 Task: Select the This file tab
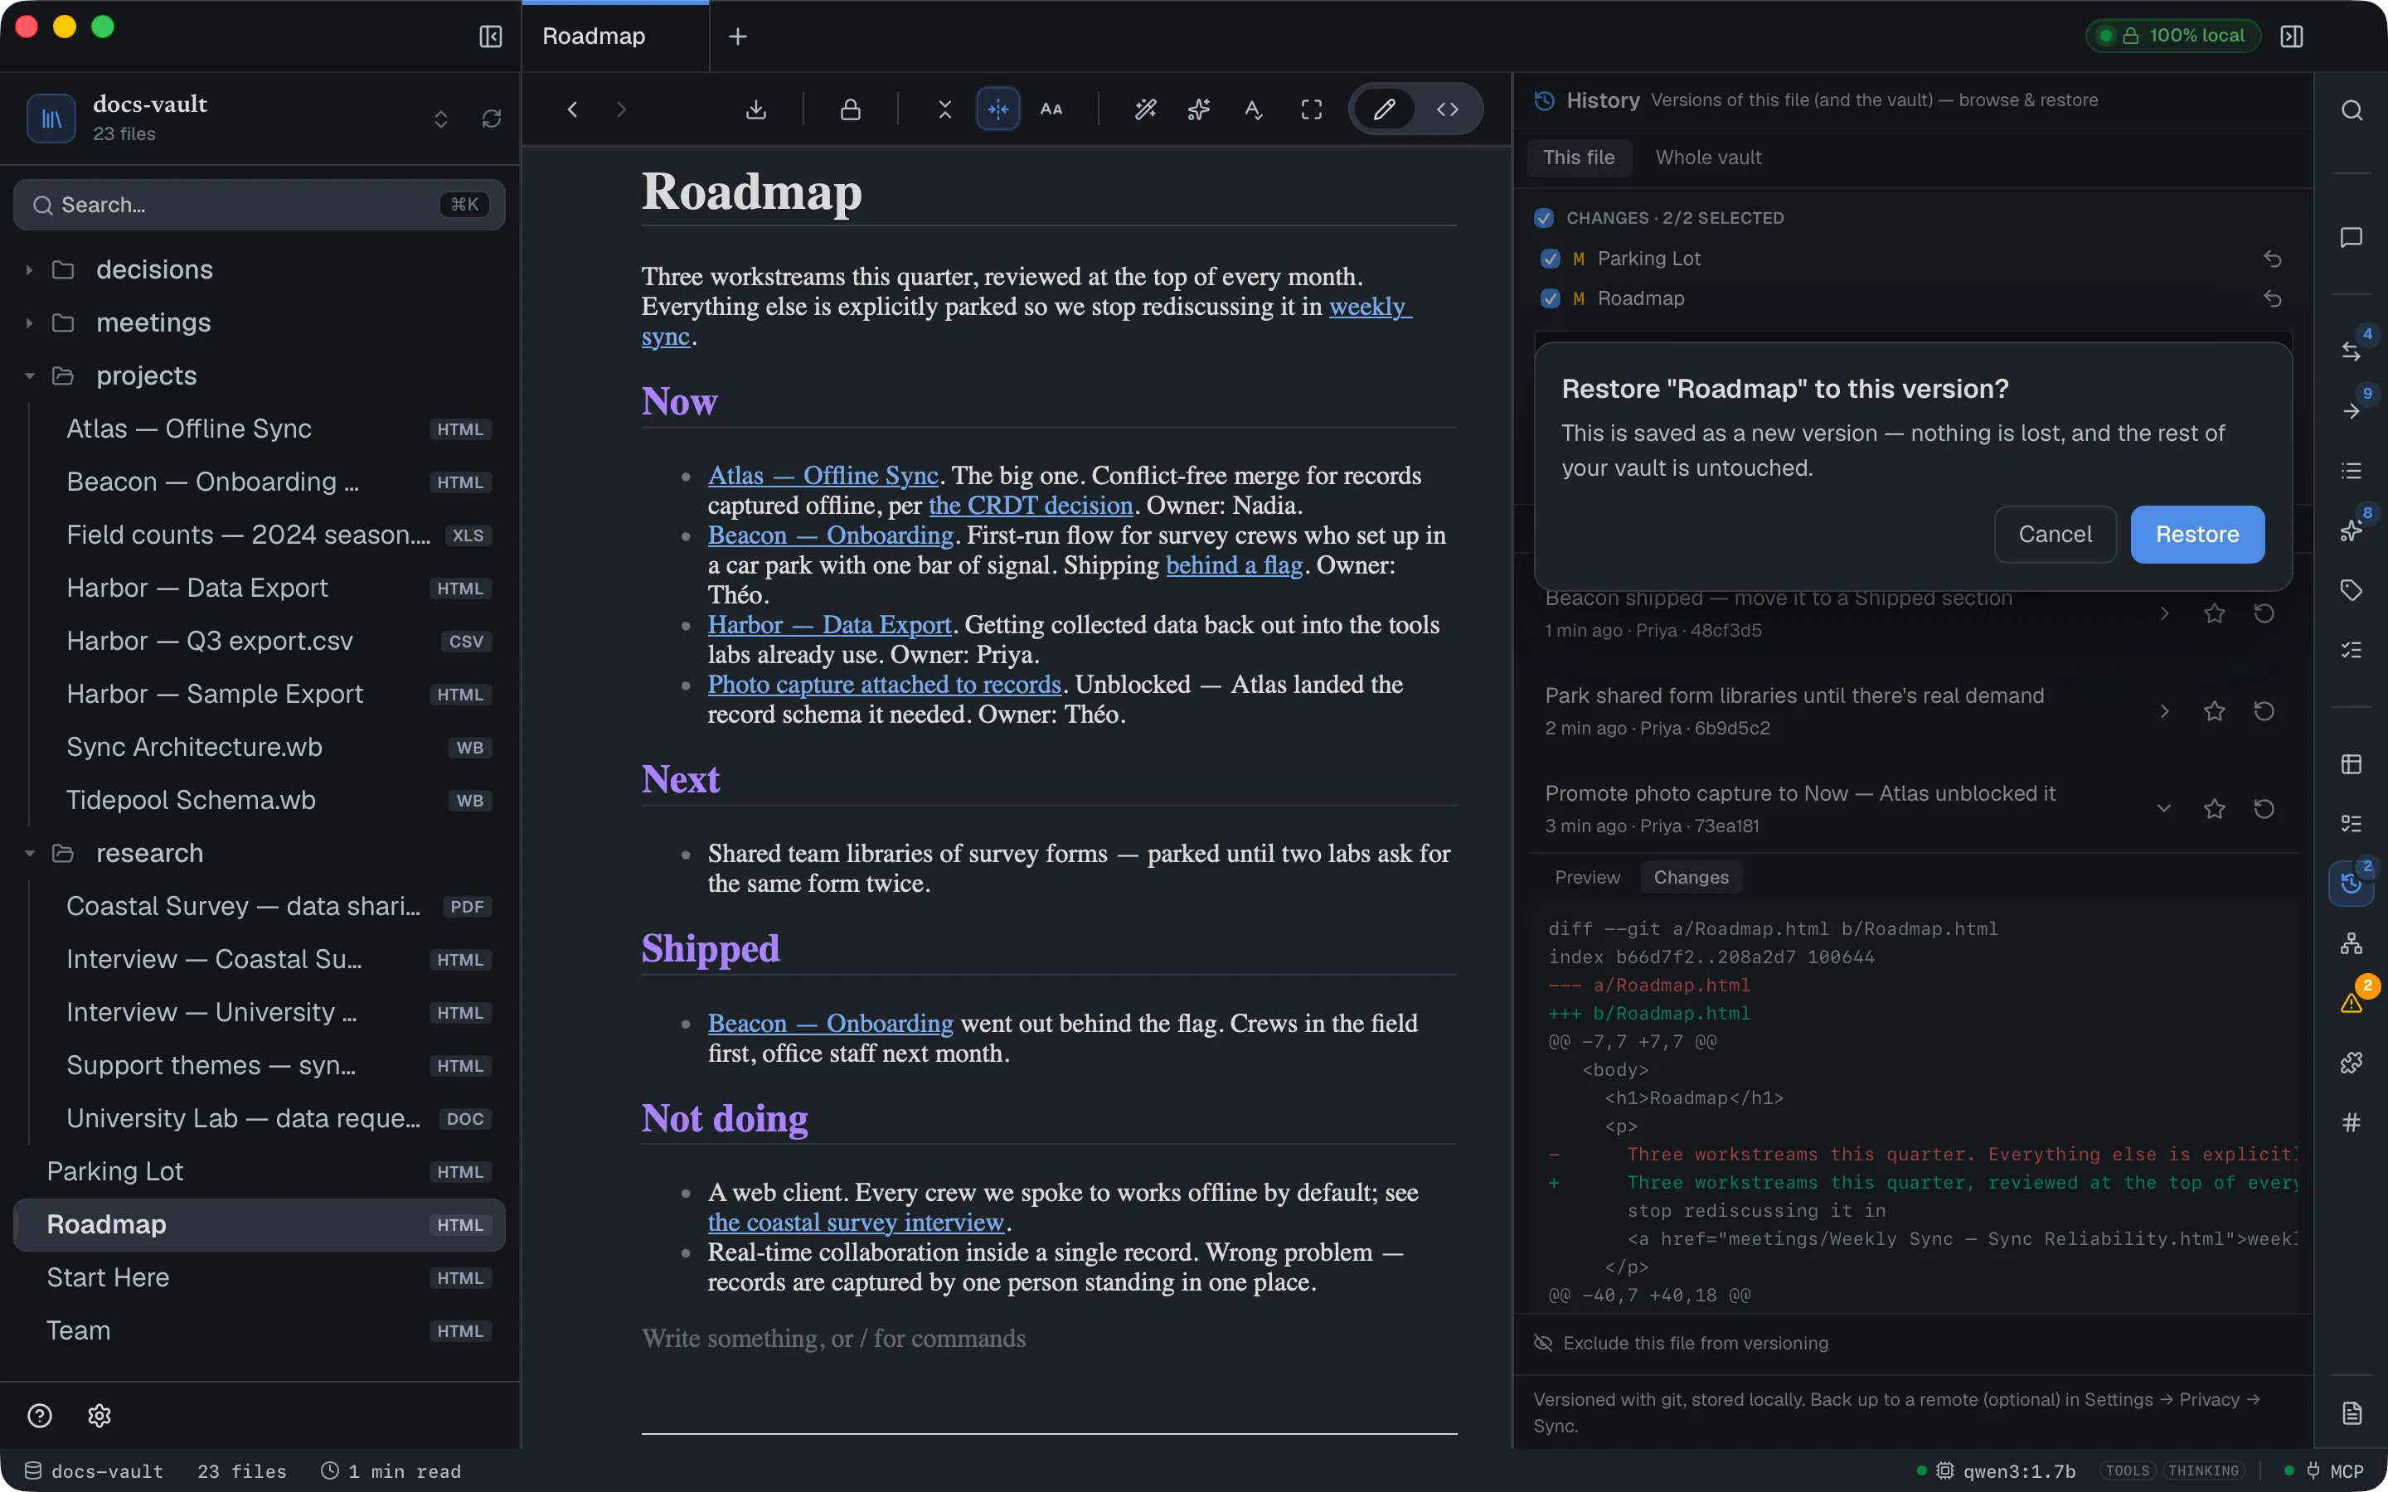(1579, 157)
